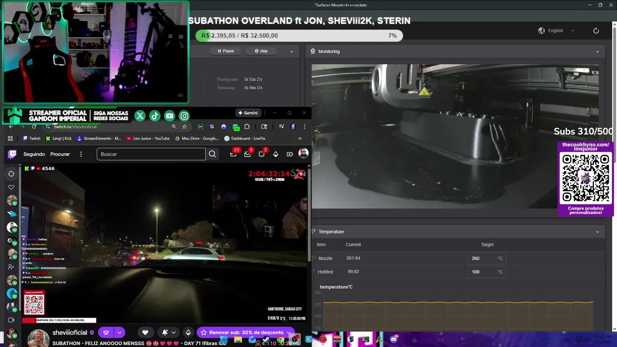
Task: Click the sheviiioficial channel name
Action: coord(70,333)
